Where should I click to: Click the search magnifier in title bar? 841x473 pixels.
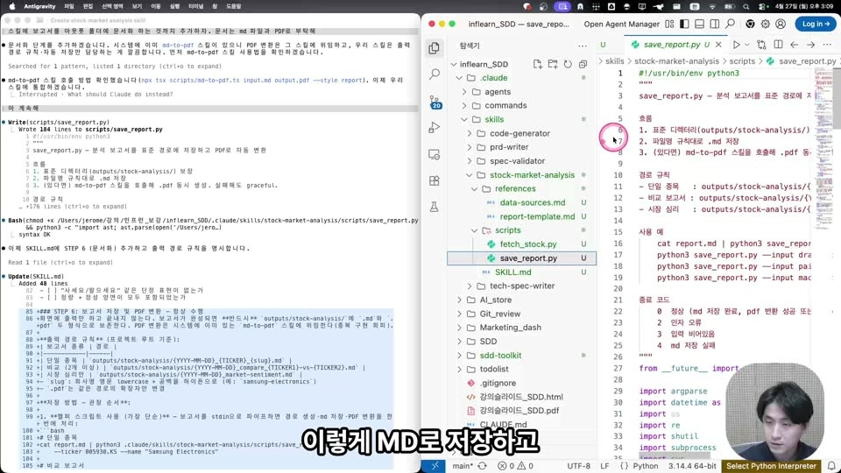coord(730,25)
